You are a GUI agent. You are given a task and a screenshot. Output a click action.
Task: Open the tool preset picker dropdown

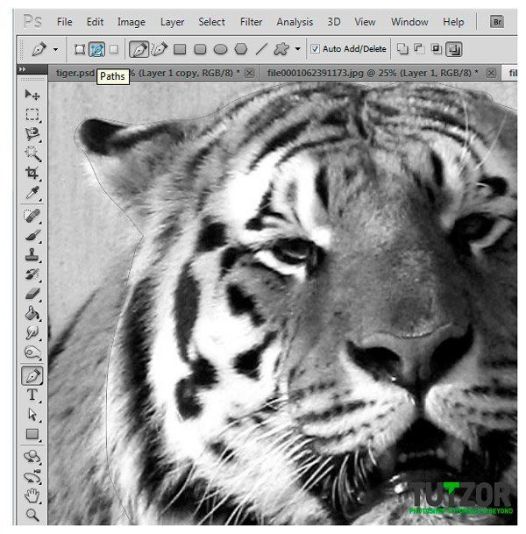tap(55, 50)
